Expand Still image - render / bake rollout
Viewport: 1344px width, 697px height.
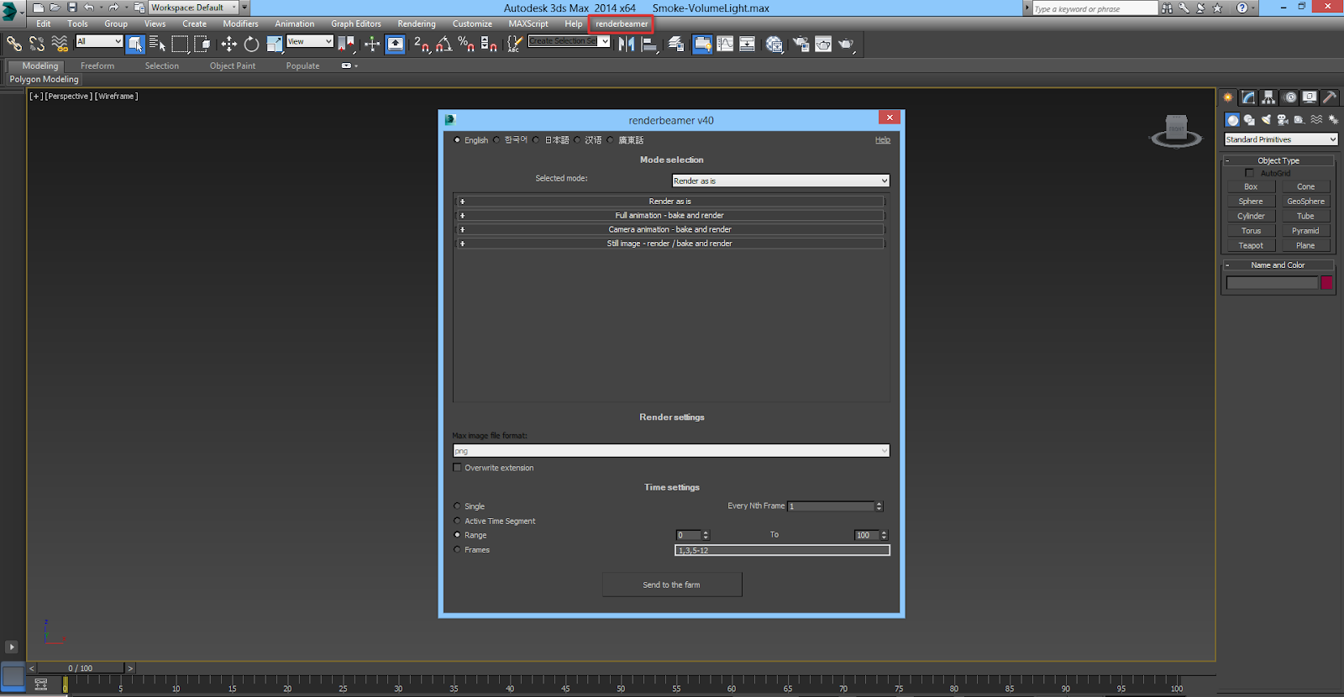(669, 244)
